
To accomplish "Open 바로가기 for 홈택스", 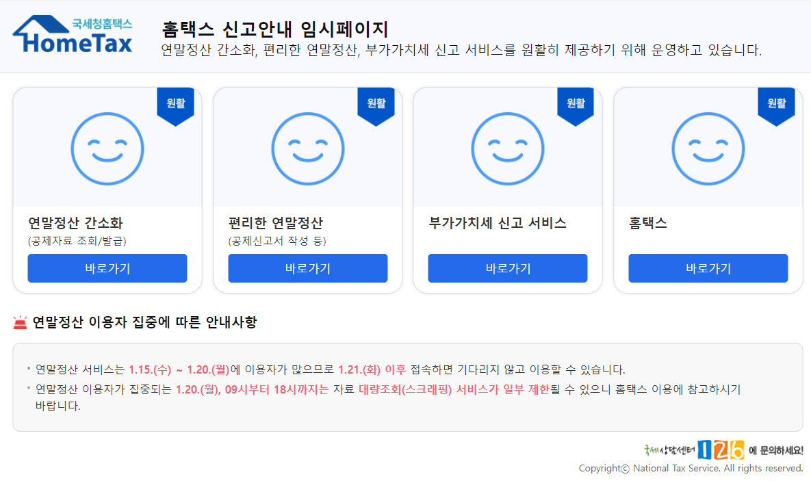I will pyautogui.click(x=708, y=268).
